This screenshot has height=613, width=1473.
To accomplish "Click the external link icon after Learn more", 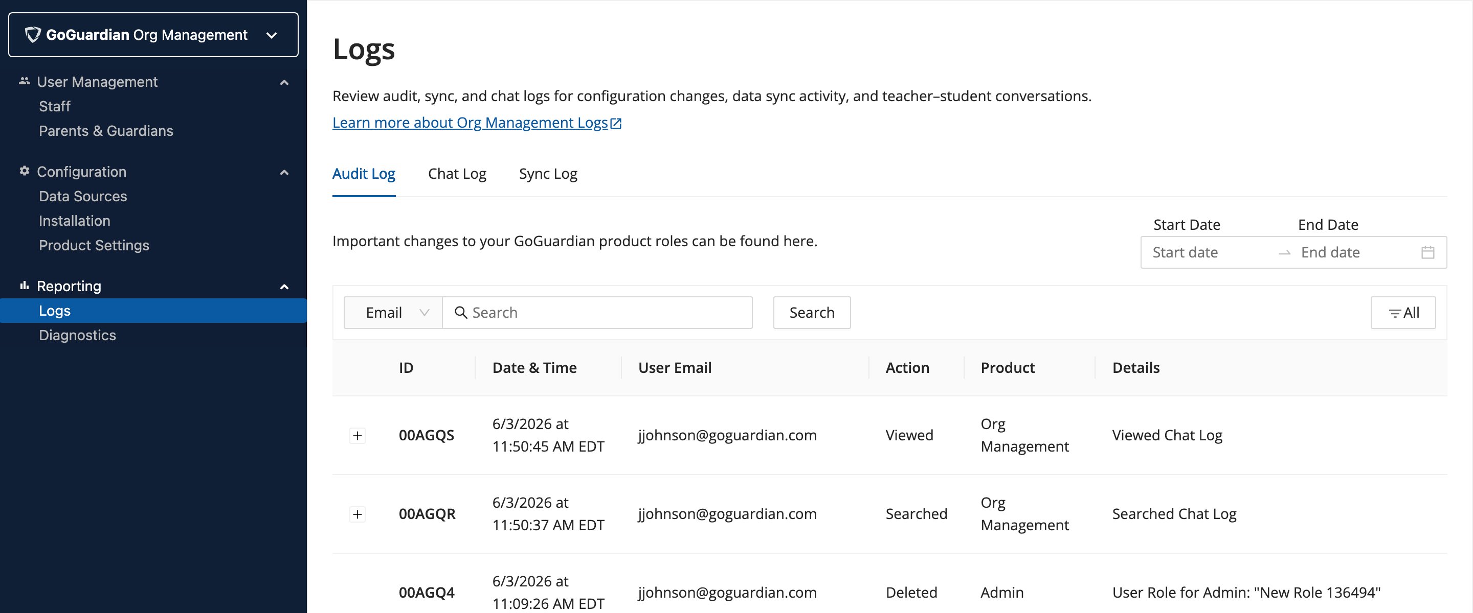I will coord(616,124).
